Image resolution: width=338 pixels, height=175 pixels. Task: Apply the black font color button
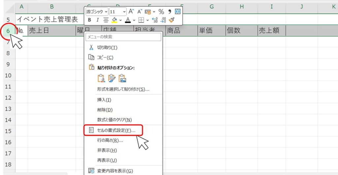pyautogui.click(x=128, y=20)
